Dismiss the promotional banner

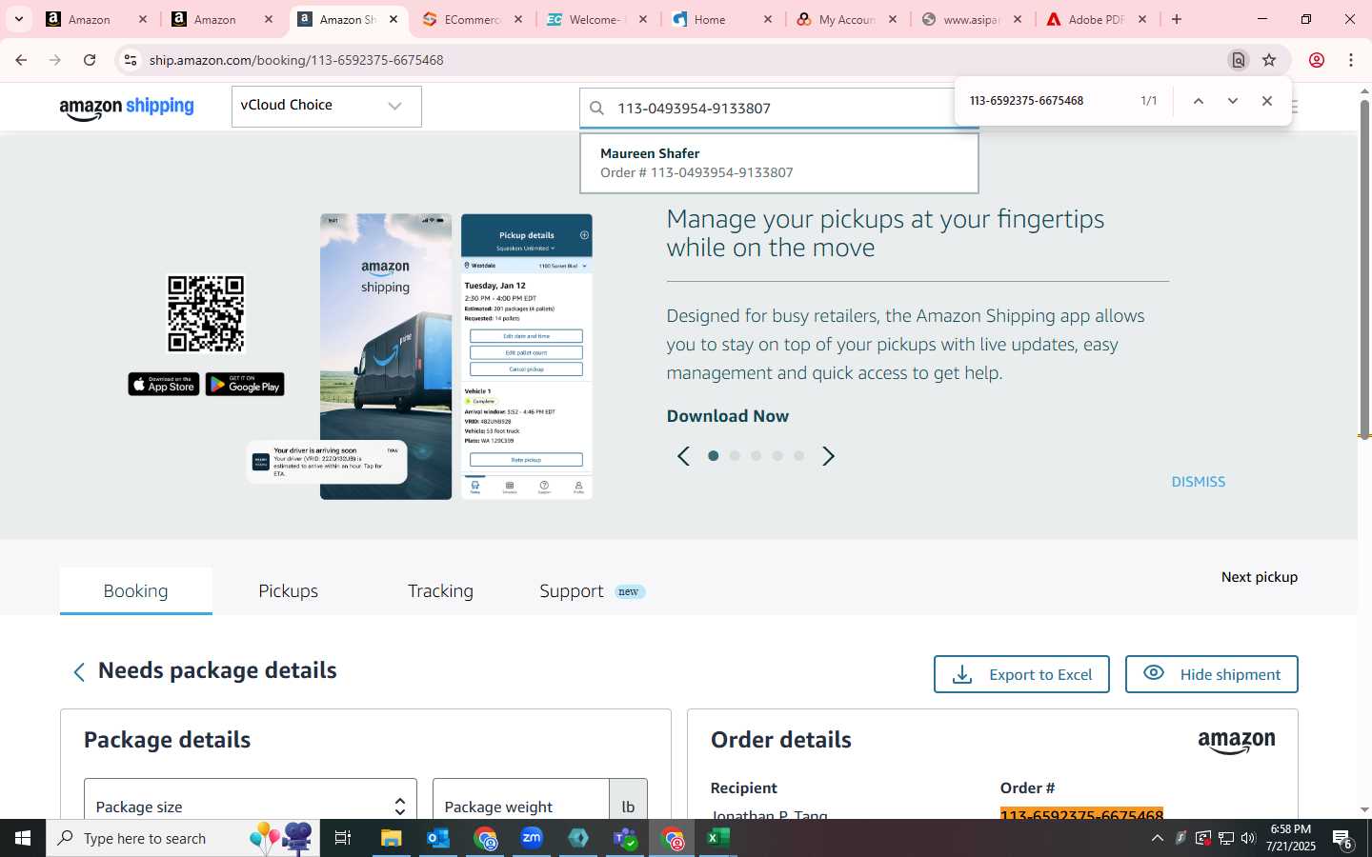coord(1199,482)
